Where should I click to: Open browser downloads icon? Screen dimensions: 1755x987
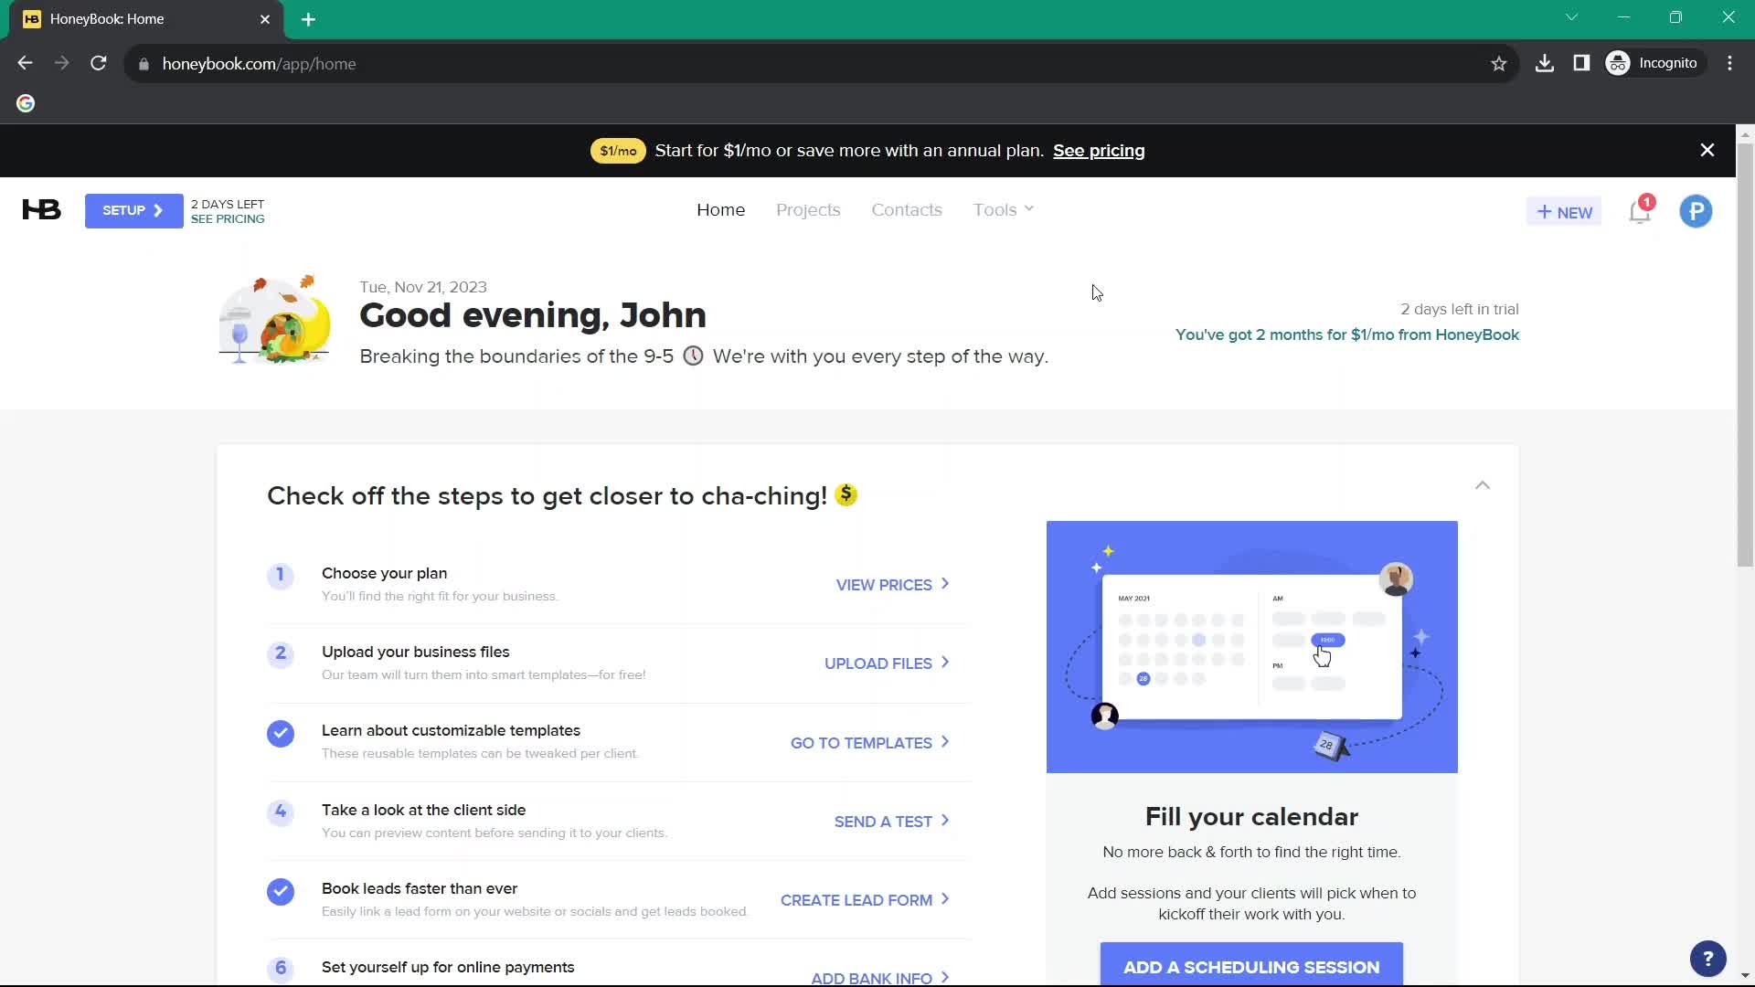pyautogui.click(x=1544, y=63)
